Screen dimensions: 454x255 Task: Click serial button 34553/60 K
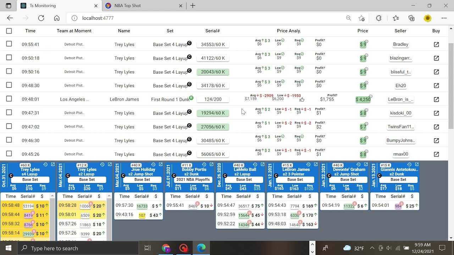pyautogui.click(x=213, y=45)
